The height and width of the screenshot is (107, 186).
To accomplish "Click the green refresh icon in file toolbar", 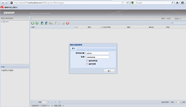I will (37, 23).
